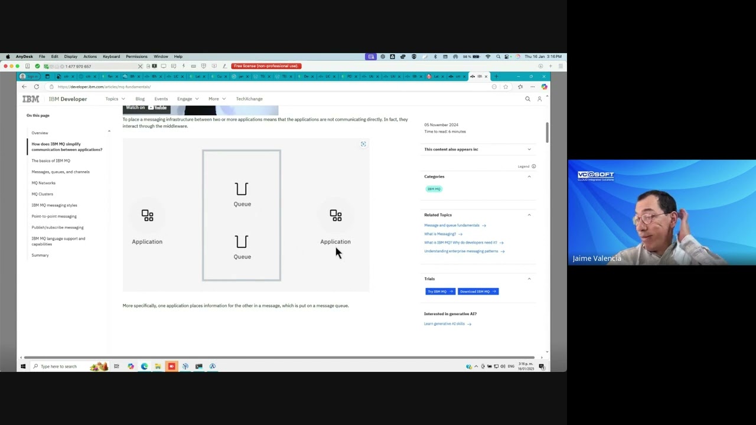756x425 pixels.
Task: Click the IBM MQ category tag
Action: (x=434, y=189)
